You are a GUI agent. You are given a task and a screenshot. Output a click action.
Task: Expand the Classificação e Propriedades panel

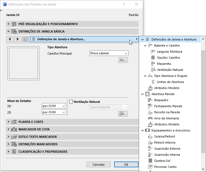9,152
